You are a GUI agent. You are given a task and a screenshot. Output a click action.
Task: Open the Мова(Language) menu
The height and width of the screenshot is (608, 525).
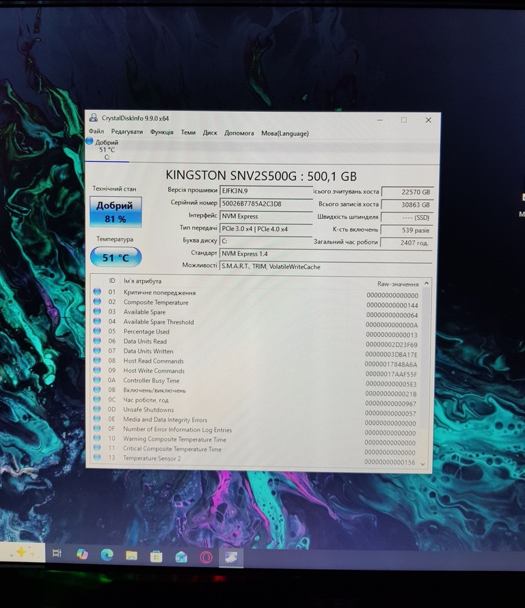[285, 133]
